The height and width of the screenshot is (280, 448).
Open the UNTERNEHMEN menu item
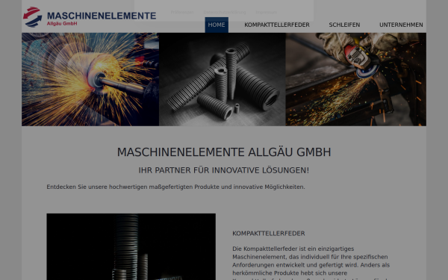(x=401, y=25)
